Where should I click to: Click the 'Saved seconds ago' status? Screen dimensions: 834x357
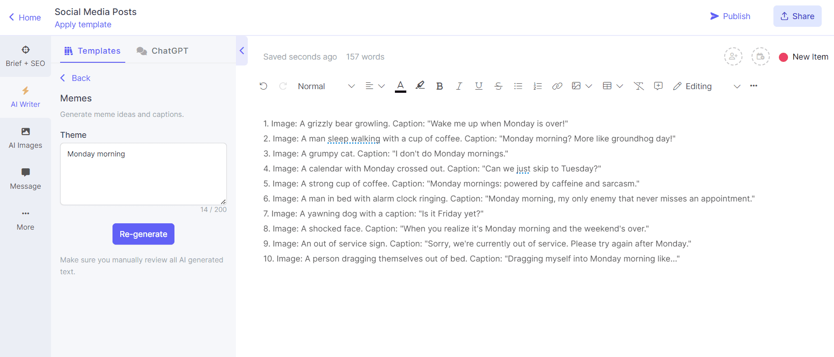click(300, 57)
